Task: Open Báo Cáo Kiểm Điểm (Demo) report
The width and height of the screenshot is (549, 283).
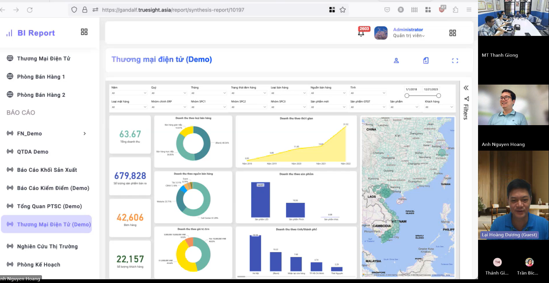Action: (53, 188)
